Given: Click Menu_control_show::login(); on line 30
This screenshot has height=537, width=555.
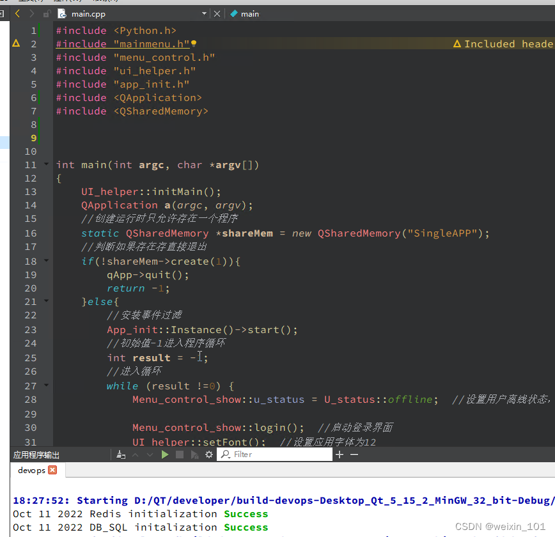Looking at the screenshot, I should (219, 428).
